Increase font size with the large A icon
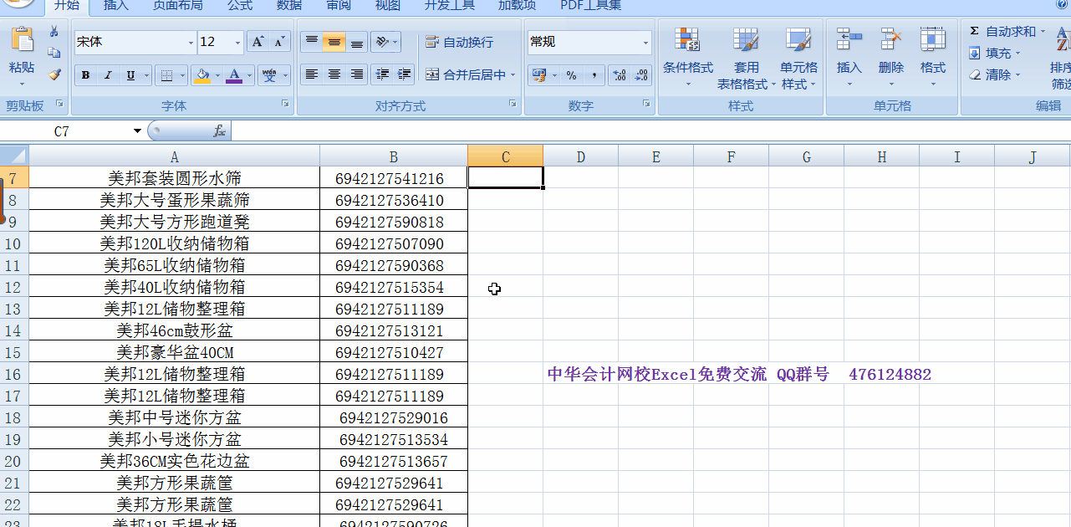1071x527 pixels. tap(258, 42)
